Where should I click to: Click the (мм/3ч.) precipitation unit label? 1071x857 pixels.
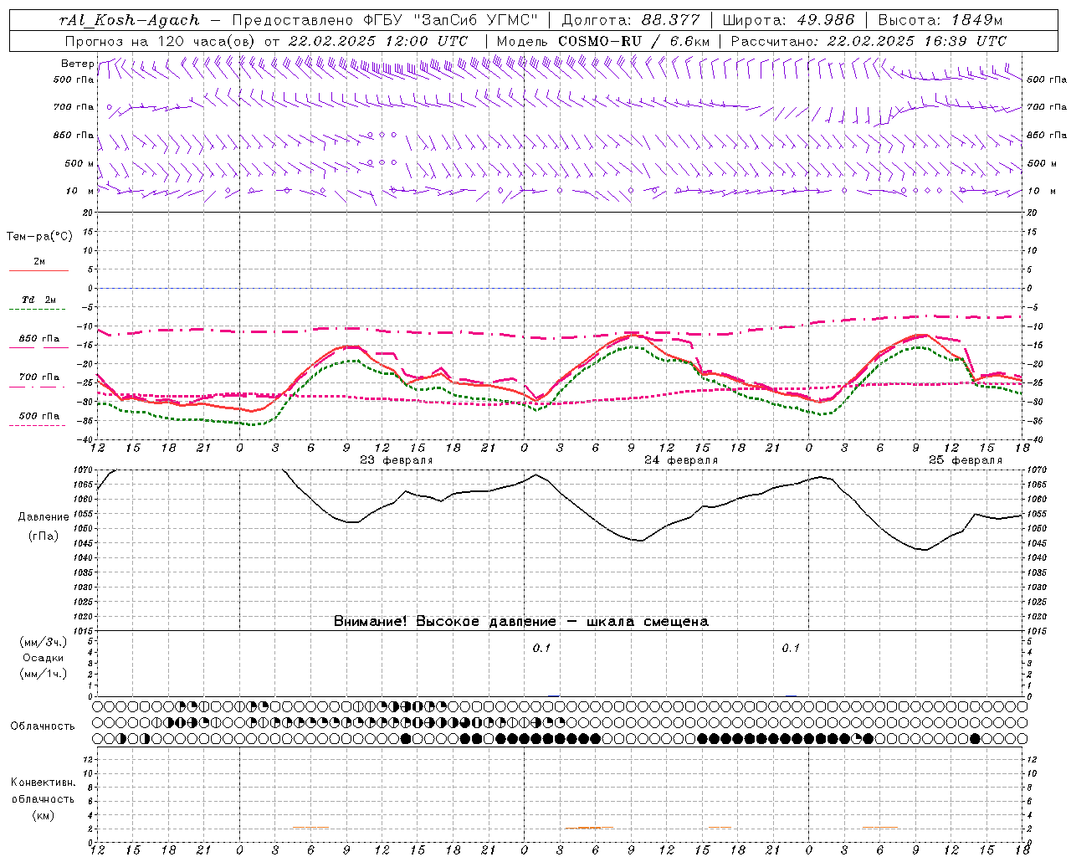point(43,642)
